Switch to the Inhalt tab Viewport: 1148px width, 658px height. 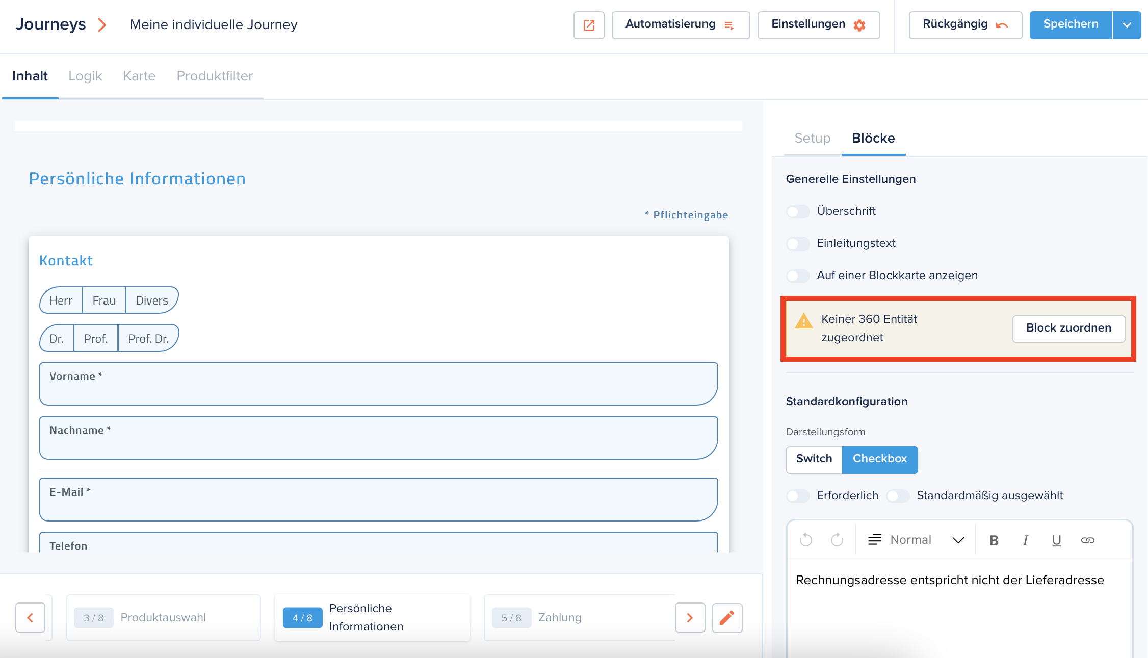30,76
